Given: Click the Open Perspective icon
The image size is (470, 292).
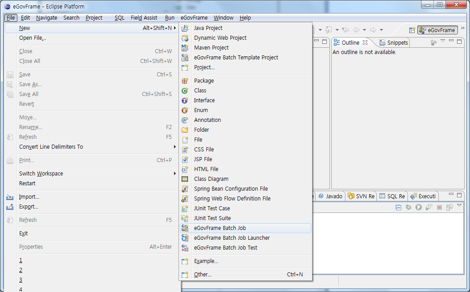Looking at the screenshot, I should pyautogui.click(x=412, y=30).
